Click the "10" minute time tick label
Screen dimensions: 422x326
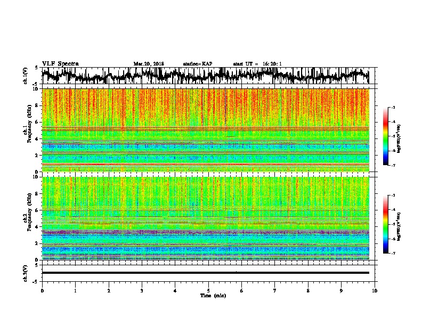pyautogui.click(x=375, y=291)
